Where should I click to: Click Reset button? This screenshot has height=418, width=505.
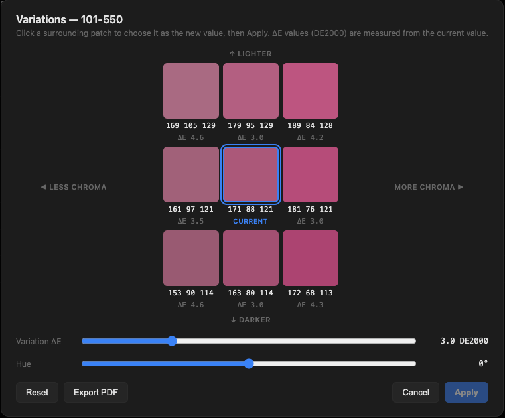coord(37,393)
